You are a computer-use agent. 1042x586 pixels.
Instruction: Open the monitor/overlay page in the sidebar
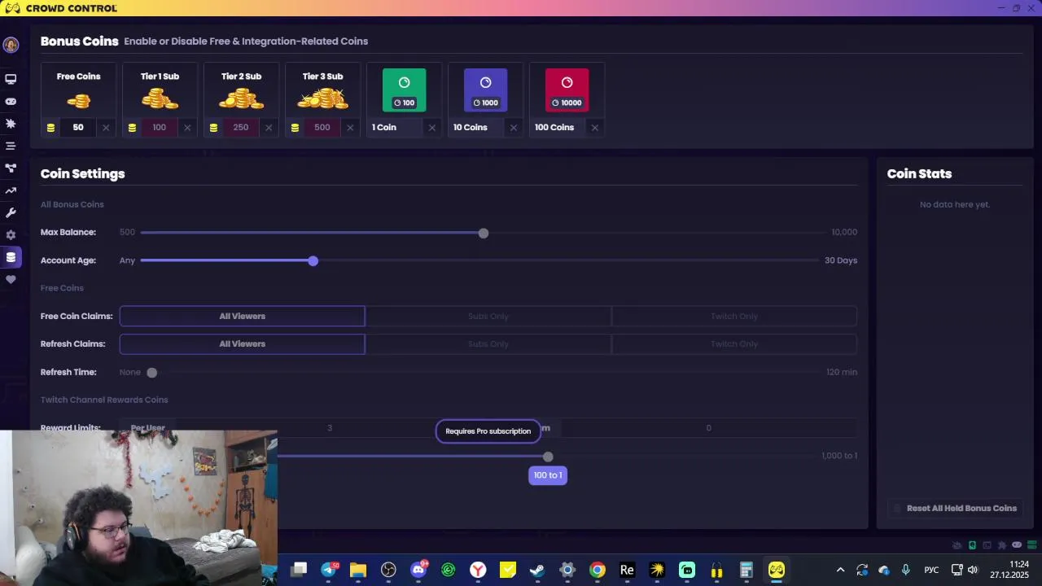click(x=11, y=79)
